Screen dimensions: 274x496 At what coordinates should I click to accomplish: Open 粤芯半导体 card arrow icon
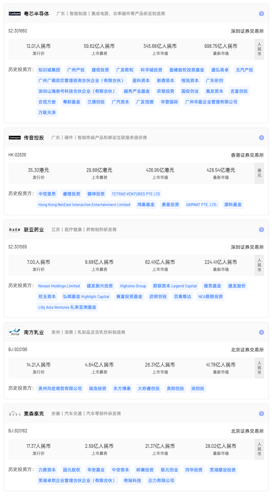pos(261,14)
